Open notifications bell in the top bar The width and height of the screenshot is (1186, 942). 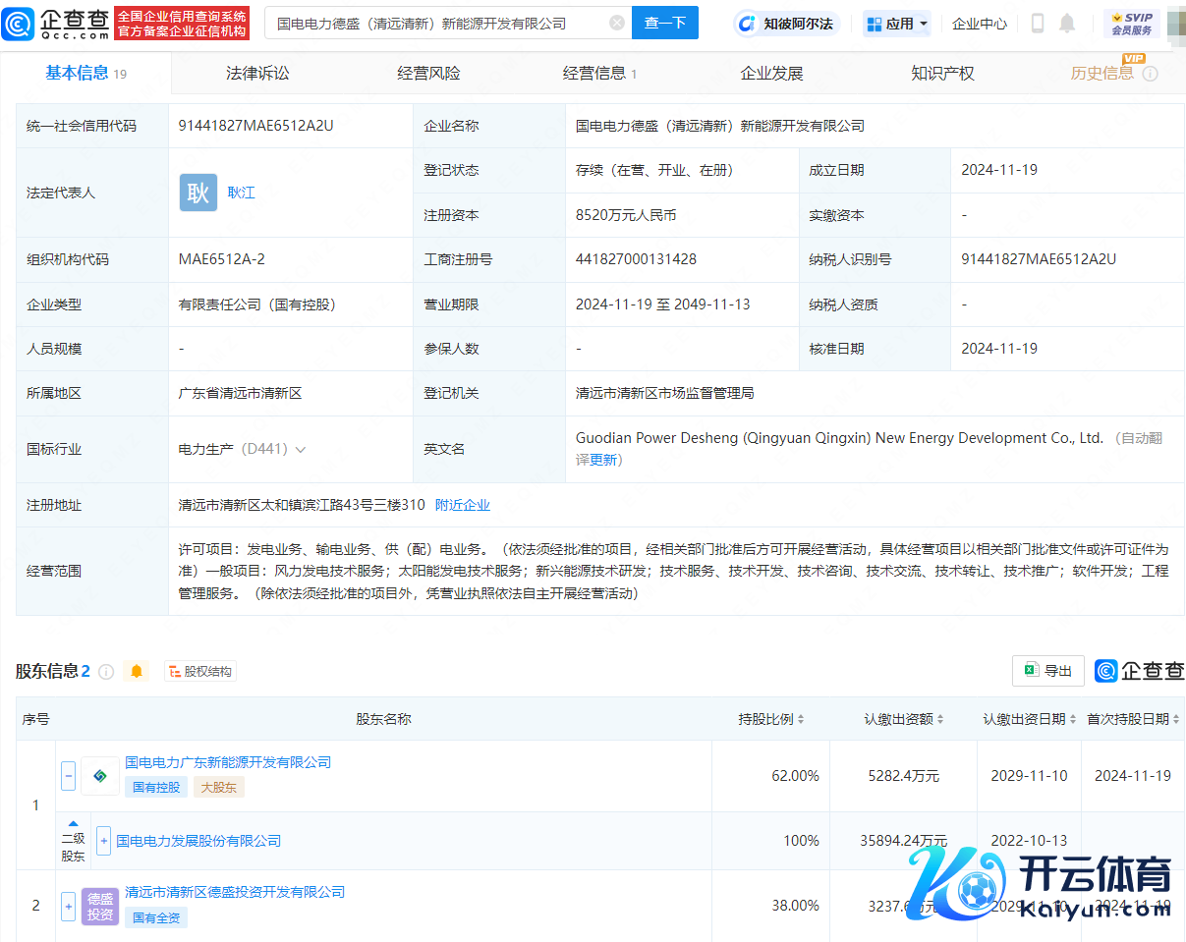[x=1067, y=24]
